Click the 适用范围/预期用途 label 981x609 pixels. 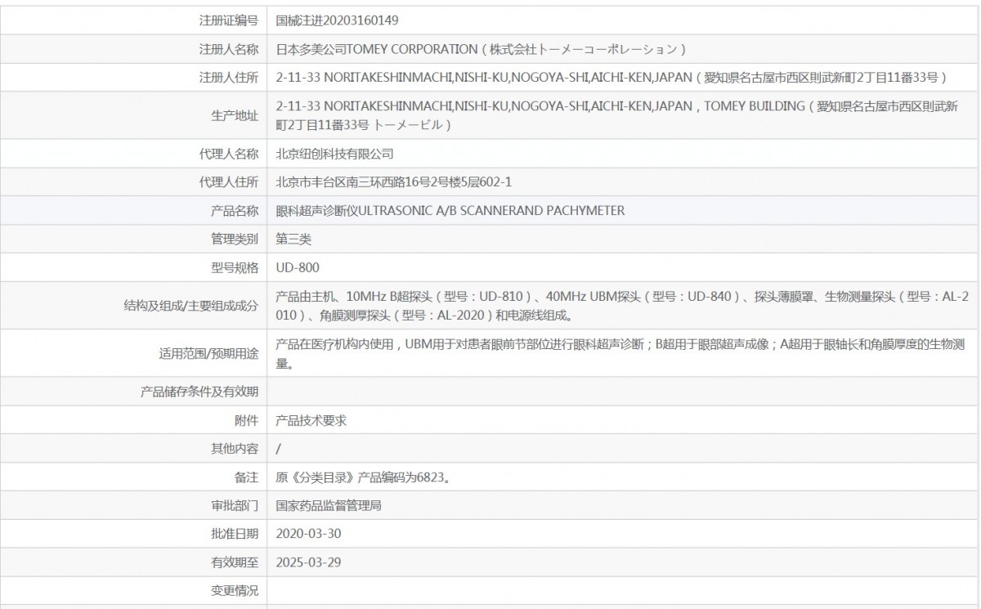point(208,354)
